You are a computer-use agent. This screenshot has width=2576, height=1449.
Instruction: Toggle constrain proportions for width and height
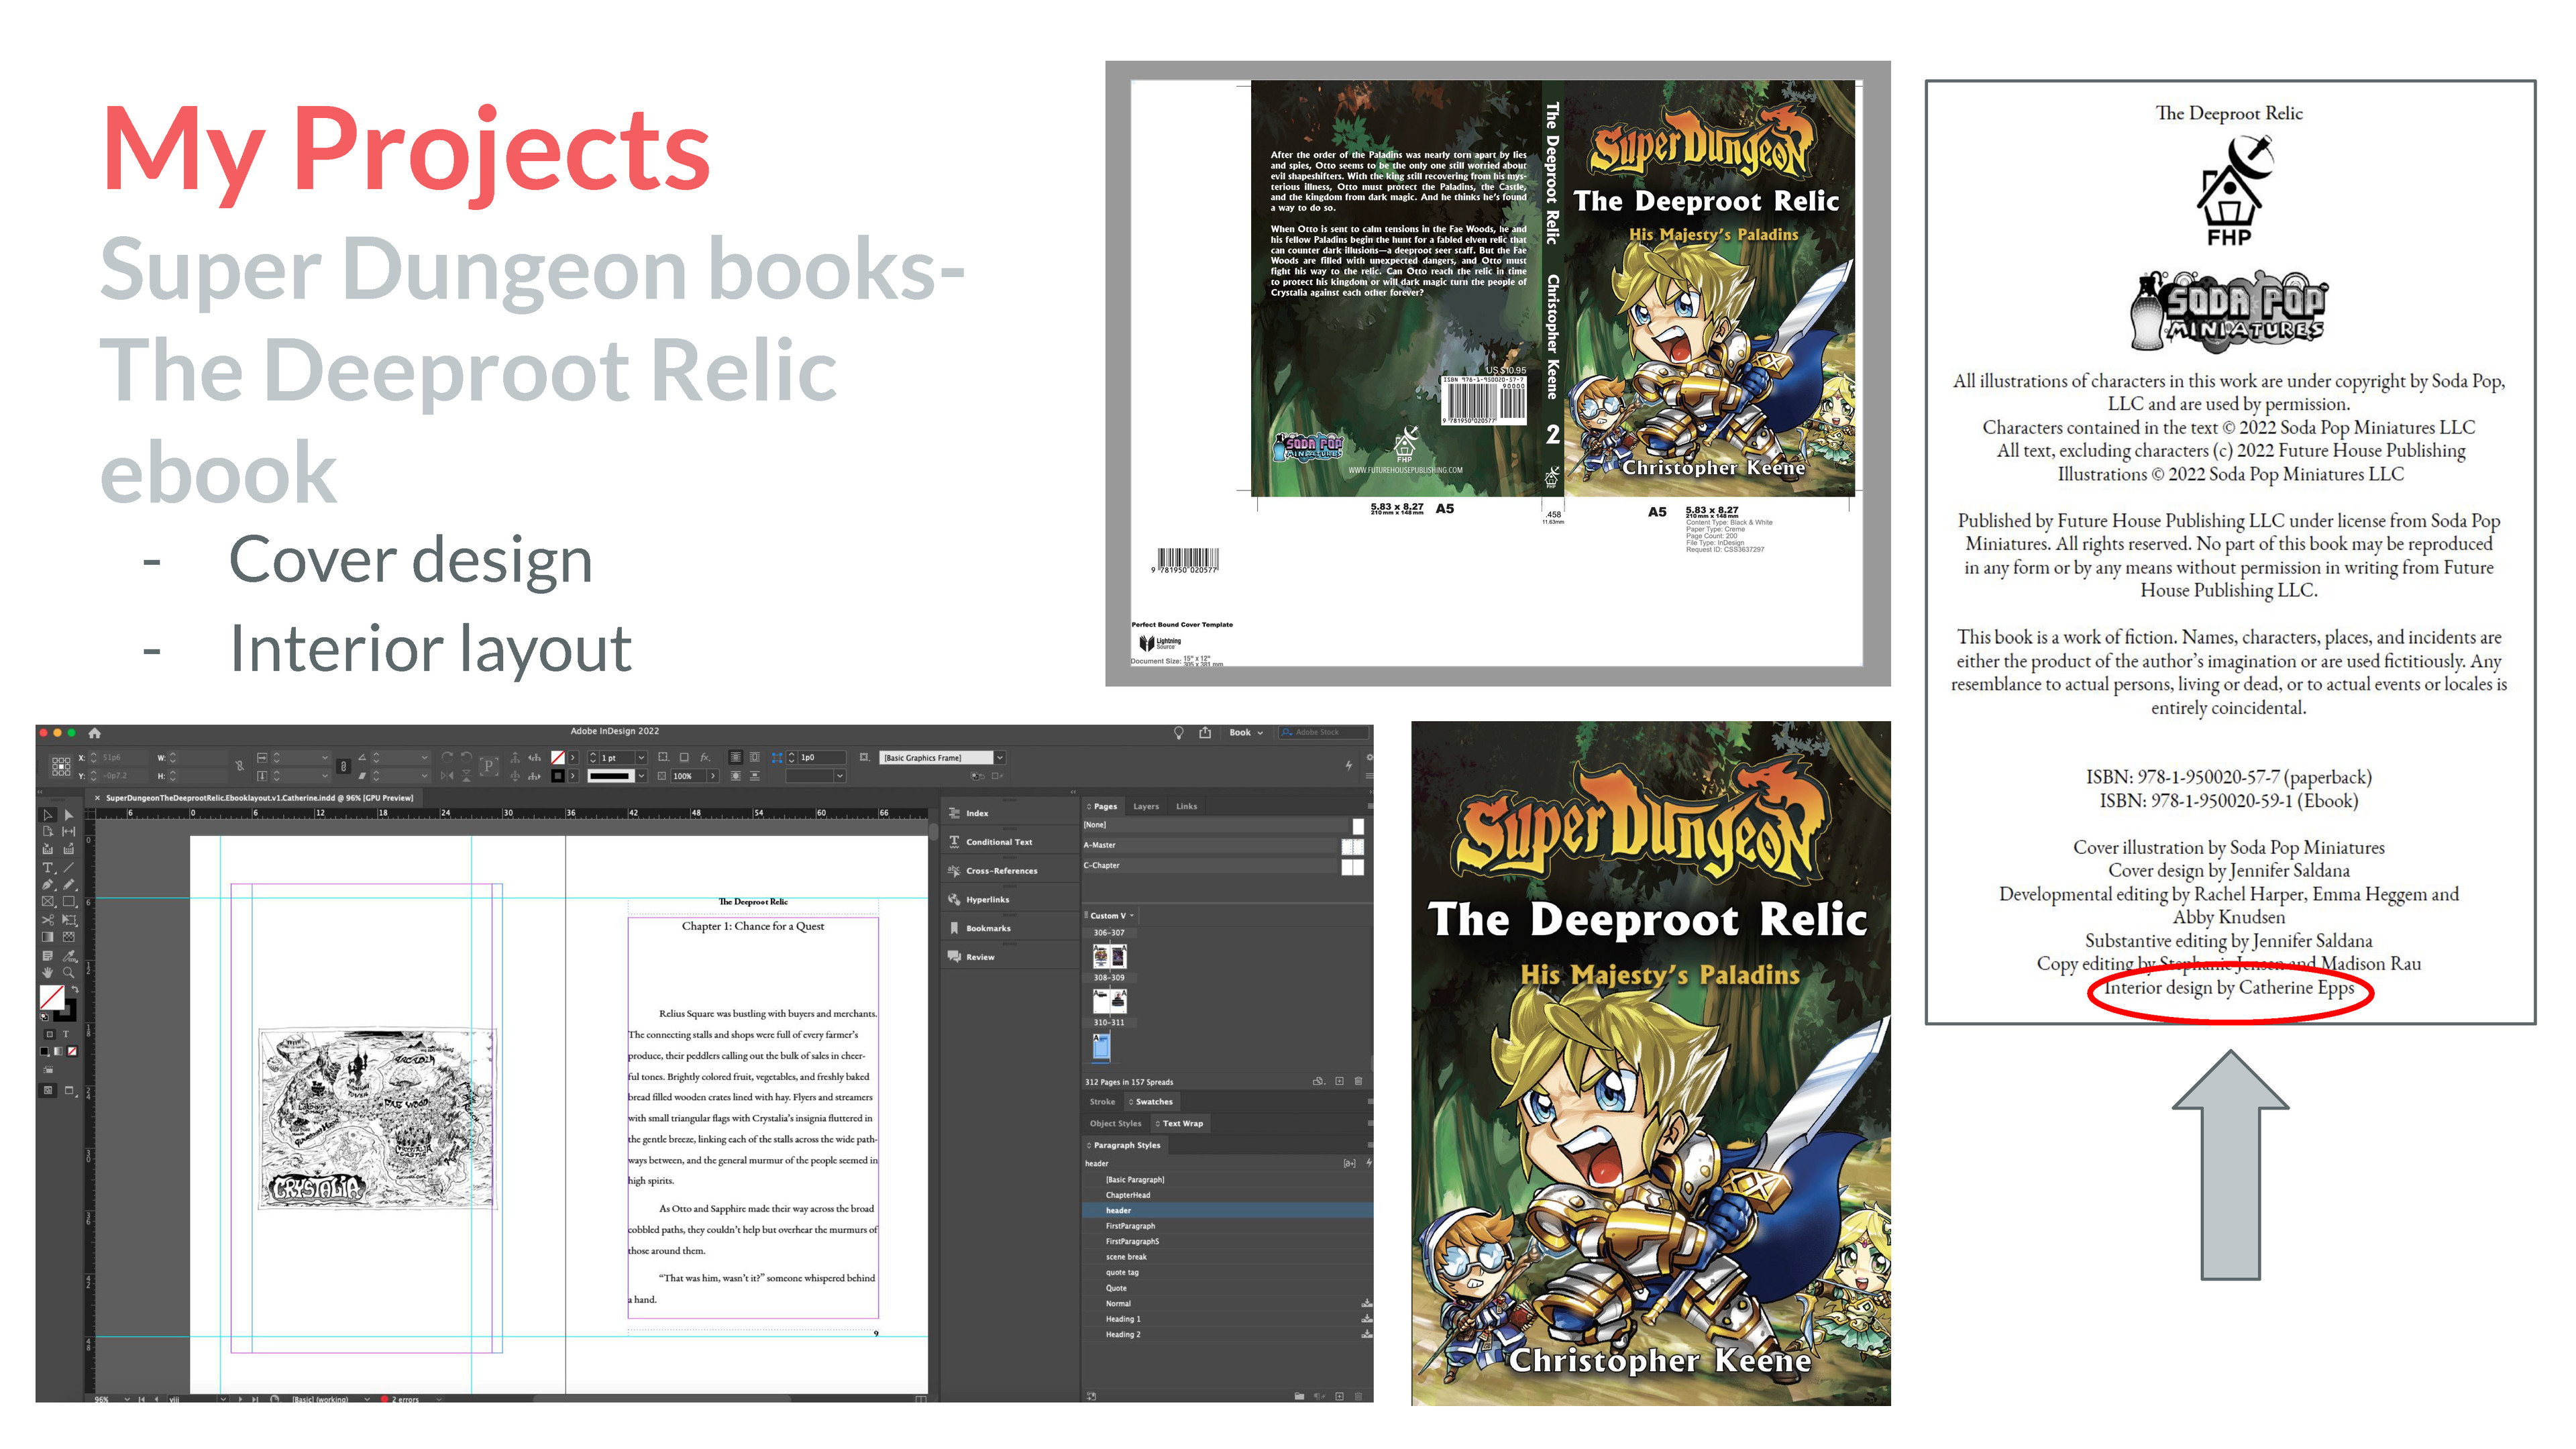pos(239,766)
